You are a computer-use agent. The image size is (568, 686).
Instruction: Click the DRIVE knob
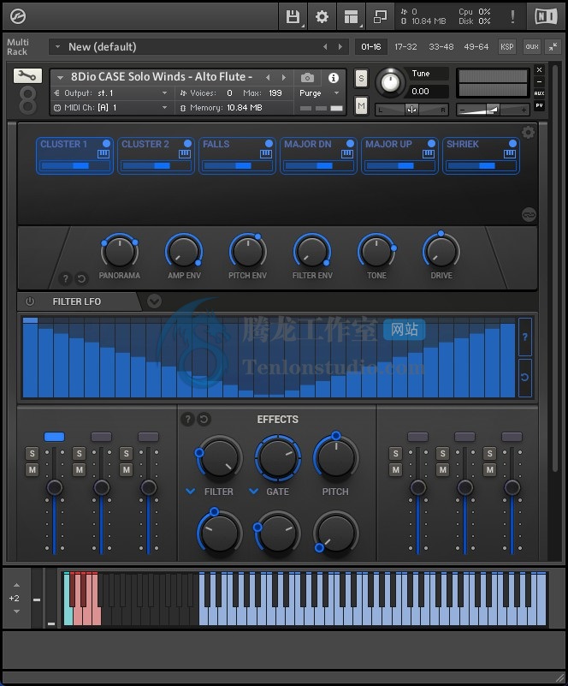(441, 253)
